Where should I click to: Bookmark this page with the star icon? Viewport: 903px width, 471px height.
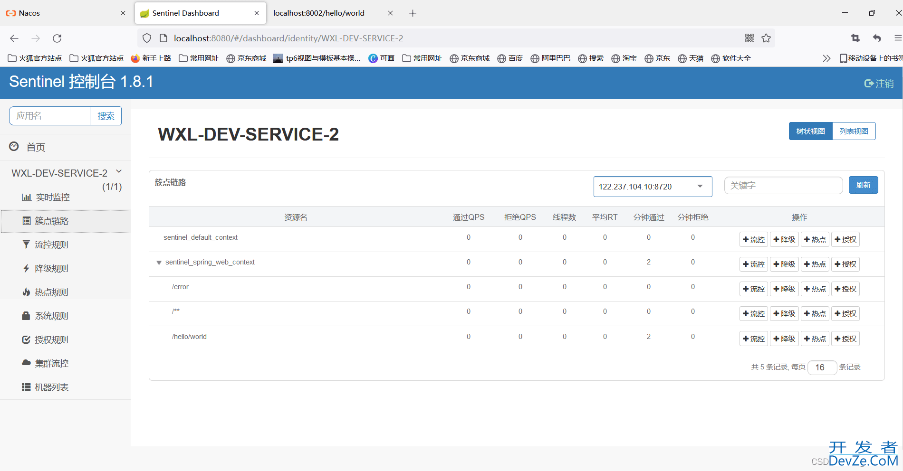766,38
